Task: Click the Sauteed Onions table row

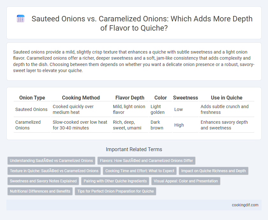Action: coord(134,109)
